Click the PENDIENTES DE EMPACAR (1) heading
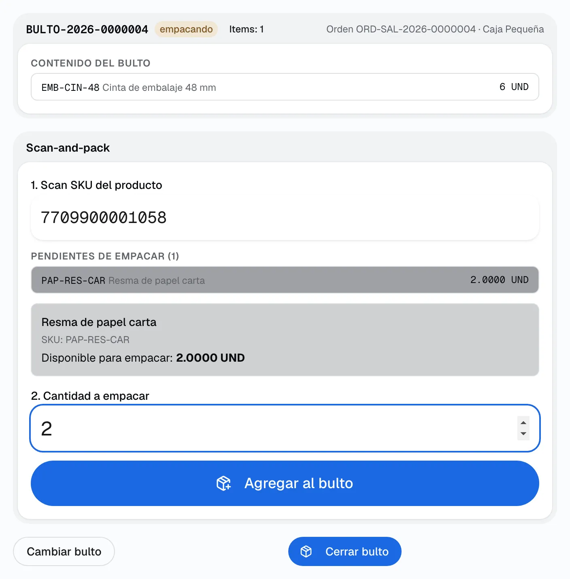The image size is (570, 579). pos(105,256)
